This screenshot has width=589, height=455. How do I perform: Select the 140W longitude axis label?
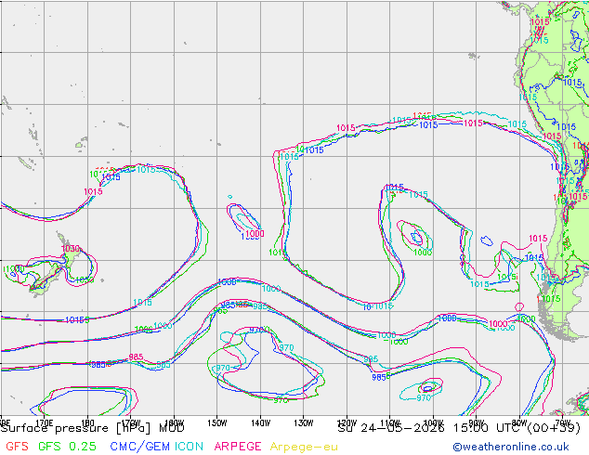point(260,422)
